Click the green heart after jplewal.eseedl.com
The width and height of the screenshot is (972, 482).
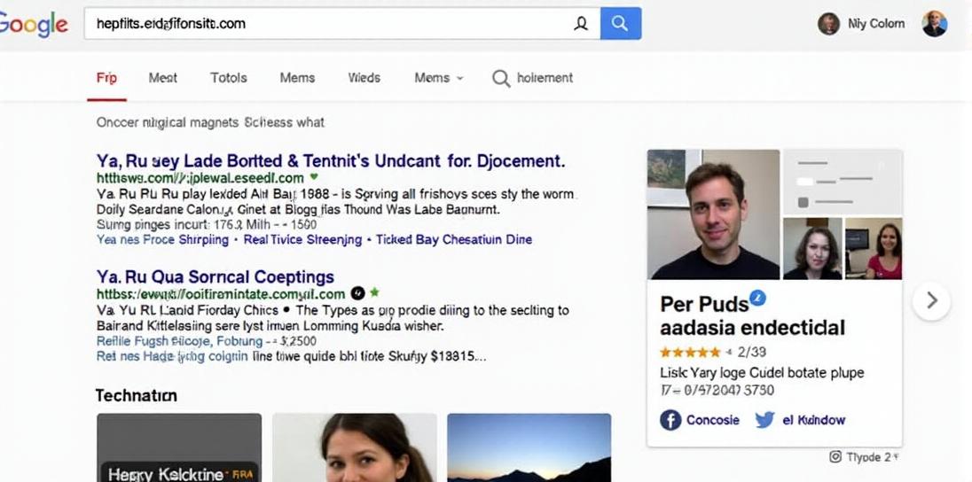(x=314, y=177)
